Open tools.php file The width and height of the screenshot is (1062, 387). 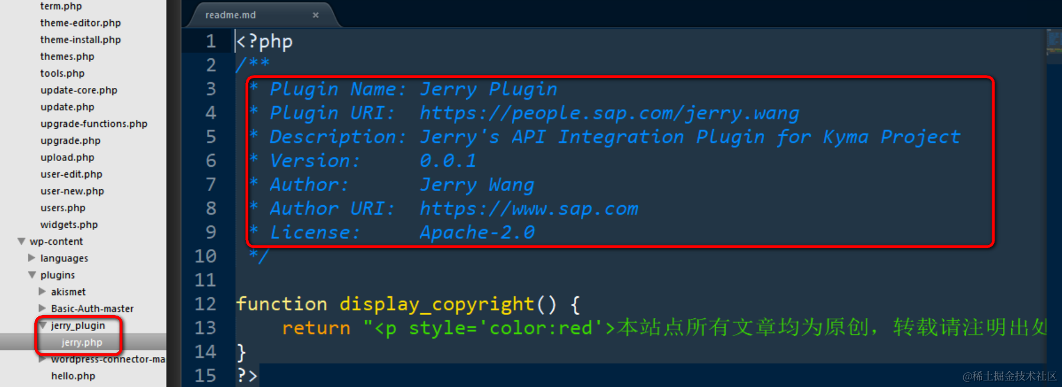pyautogui.click(x=62, y=73)
